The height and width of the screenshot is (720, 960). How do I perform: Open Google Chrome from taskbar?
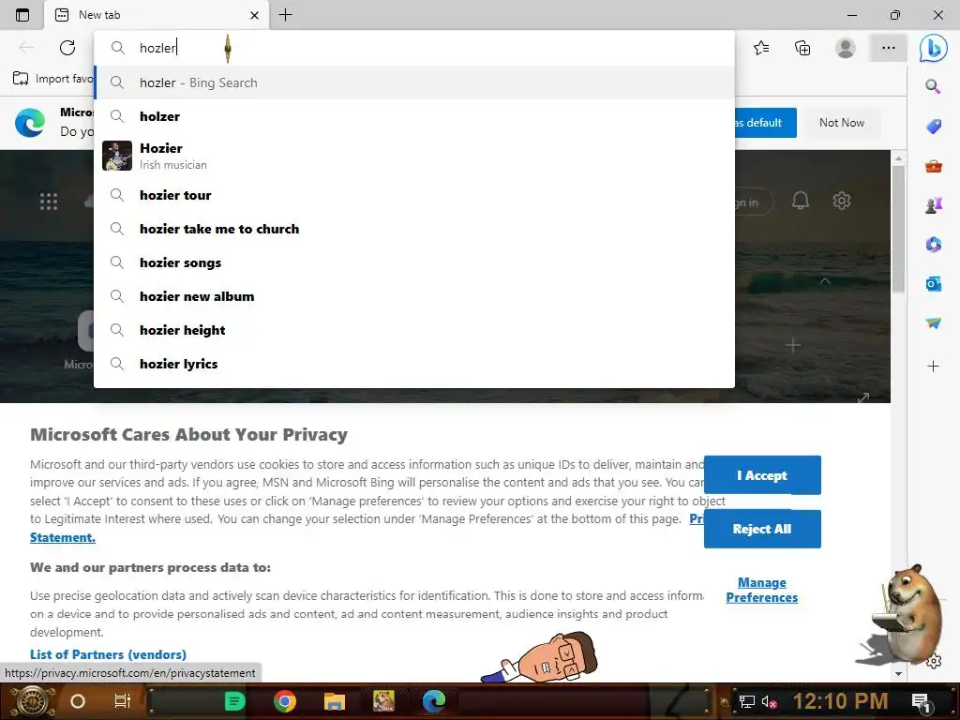285,701
